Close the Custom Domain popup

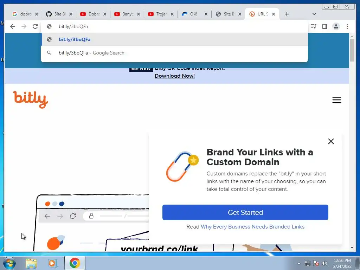331,141
